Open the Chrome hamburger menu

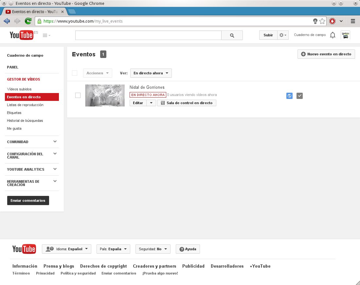point(353,21)
